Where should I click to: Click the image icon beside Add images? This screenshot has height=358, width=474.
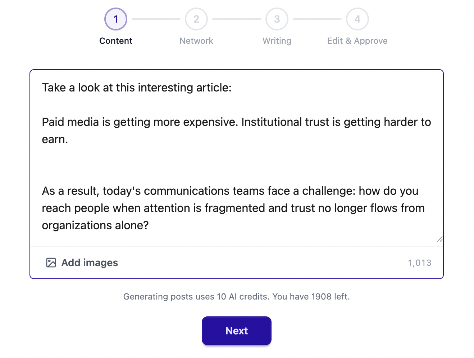51,263
